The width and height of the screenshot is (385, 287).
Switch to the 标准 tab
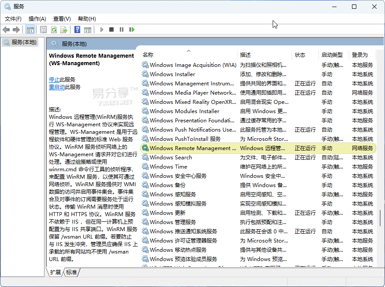71,272
